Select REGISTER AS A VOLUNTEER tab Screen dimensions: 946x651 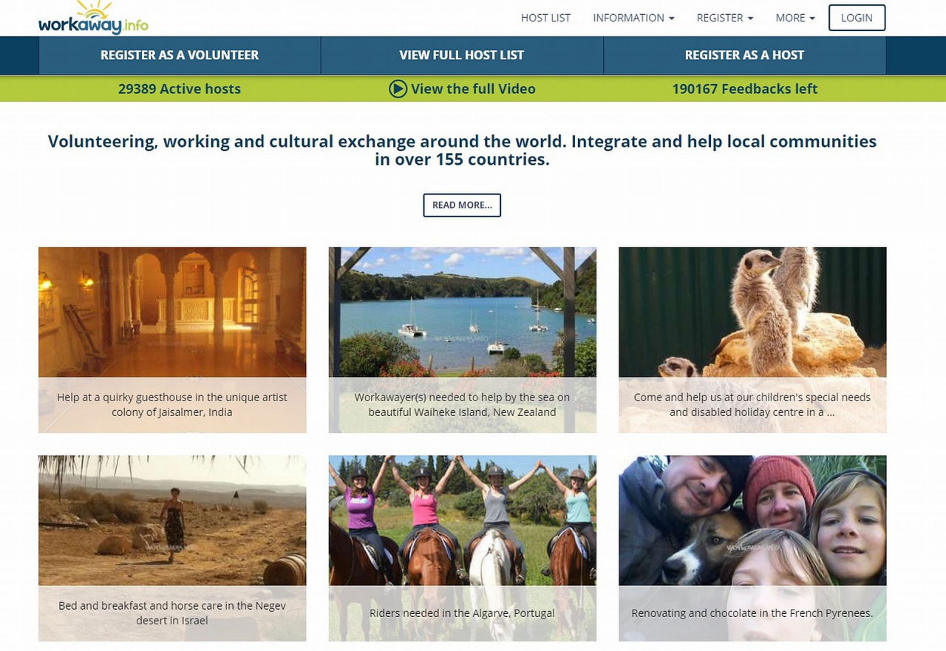point(180,55)
